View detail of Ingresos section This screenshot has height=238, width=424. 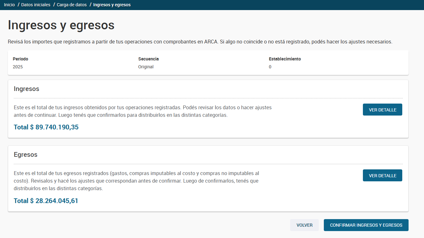click(x=382, y=110)
